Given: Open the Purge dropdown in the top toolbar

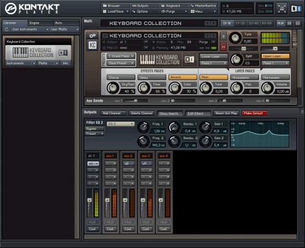Looking at the screenshot, I should pyautogui.click(x=174, y=12).
